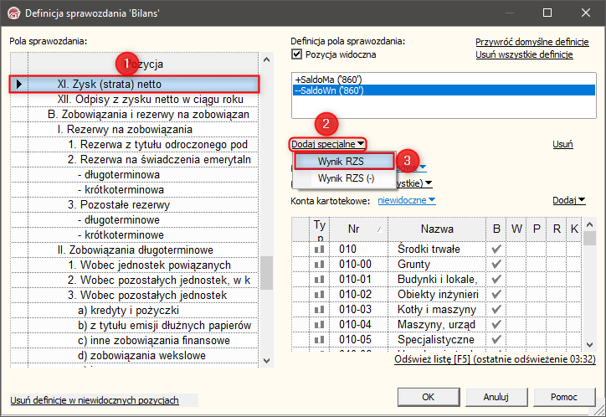Click the account type icon for row 010-05
Viewport: 606px width, 417px height.
319,340
